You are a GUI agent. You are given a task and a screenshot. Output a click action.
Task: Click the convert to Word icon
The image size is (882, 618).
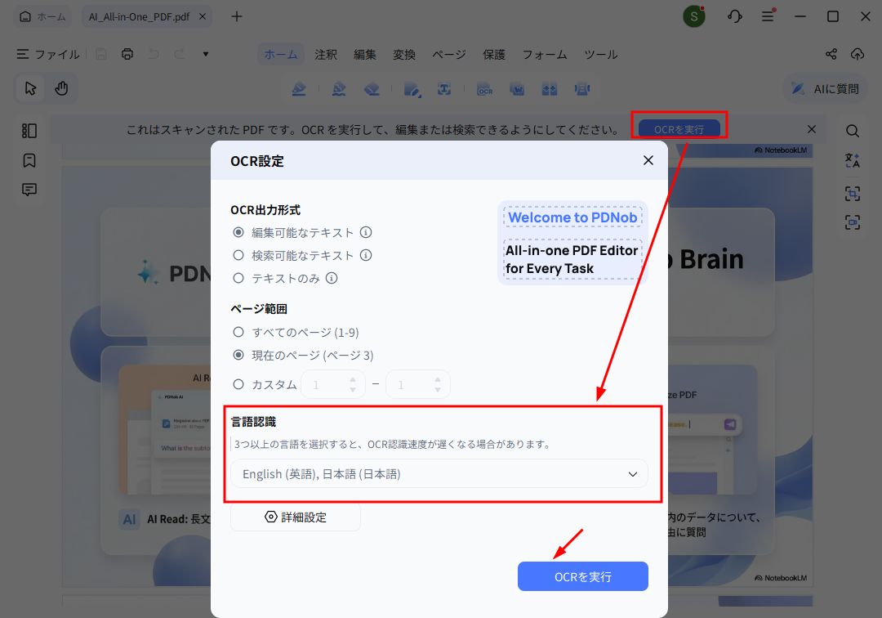click(517, 89)
